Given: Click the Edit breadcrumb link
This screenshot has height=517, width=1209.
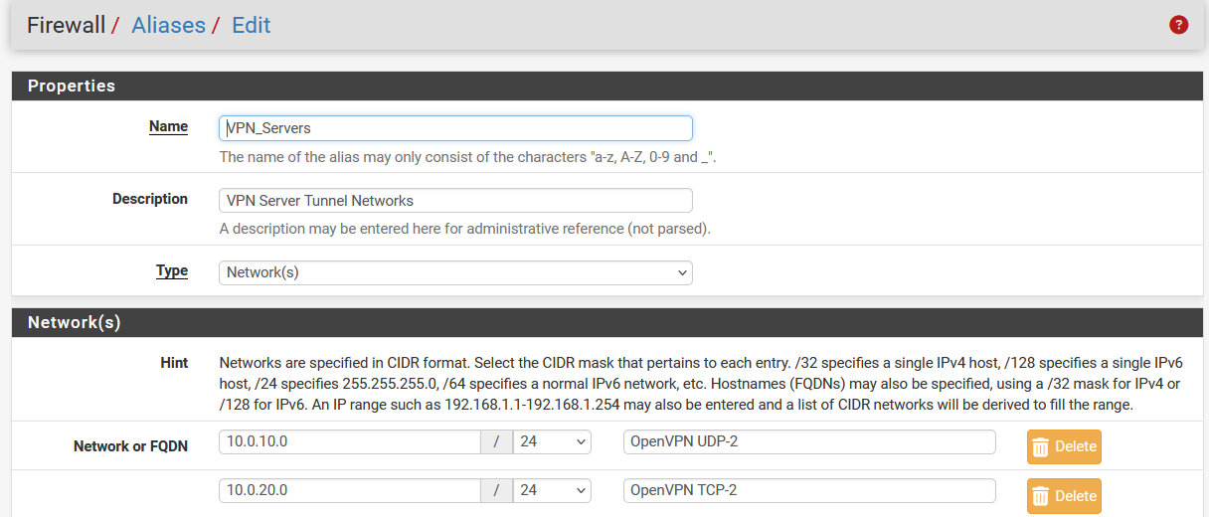Looking at the screenshot, I should 251,25.
